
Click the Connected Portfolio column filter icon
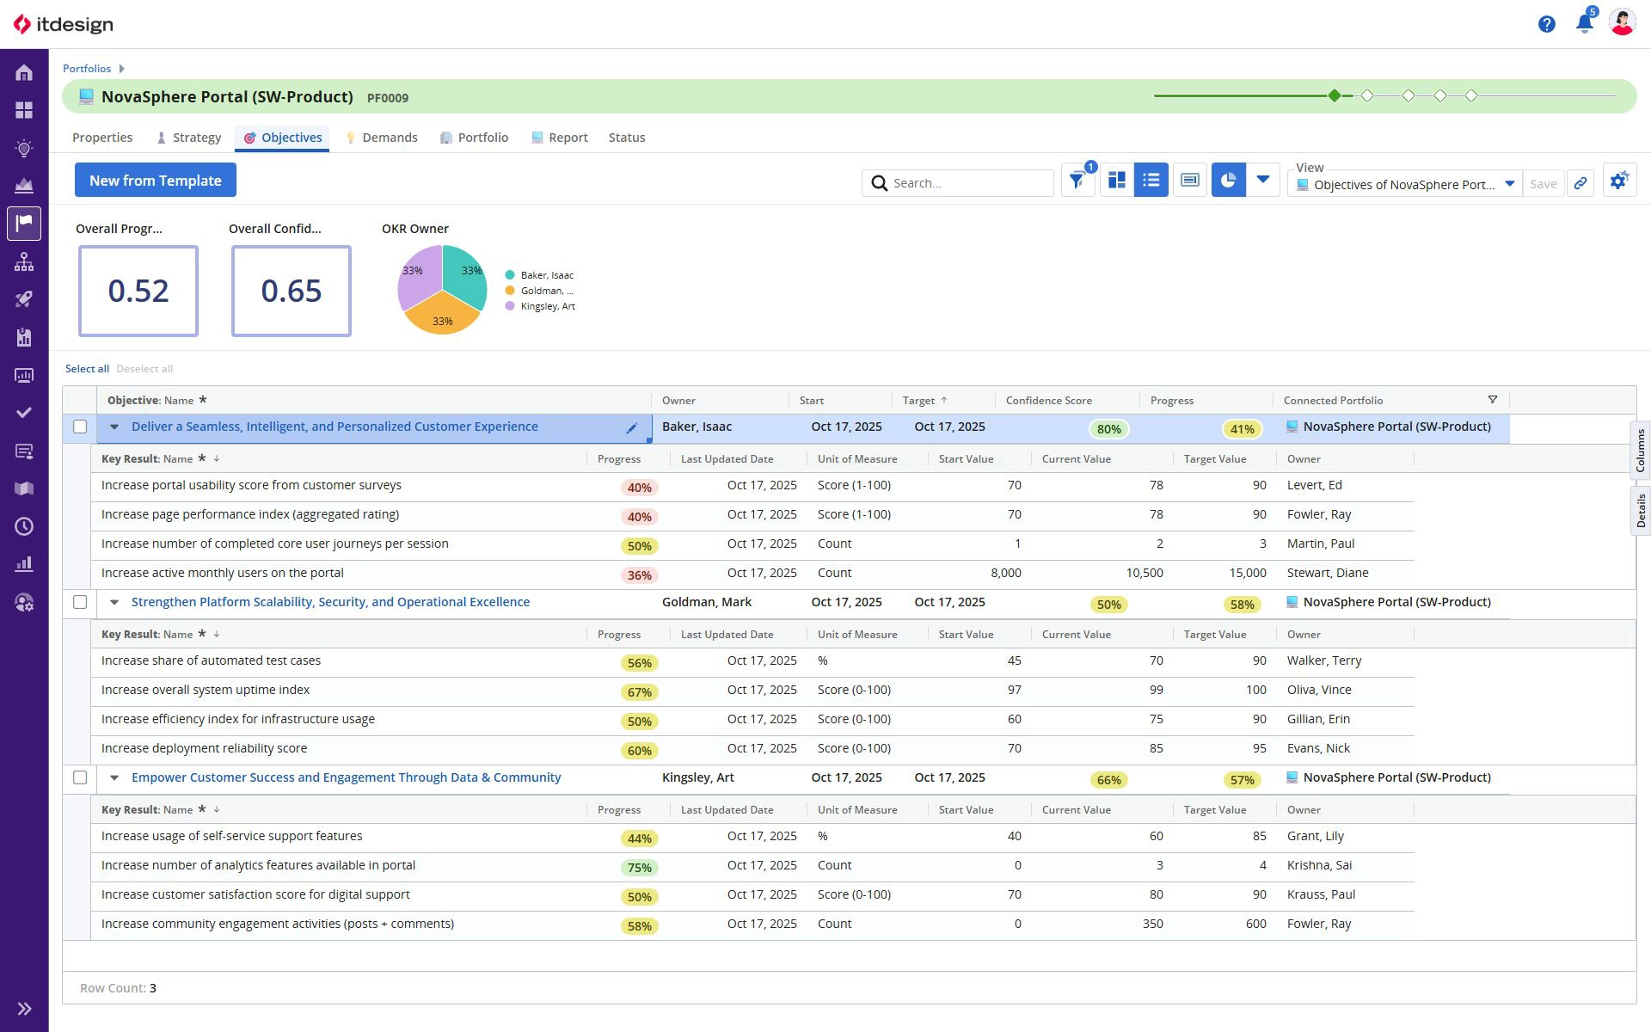click(x=1493, y=400)
